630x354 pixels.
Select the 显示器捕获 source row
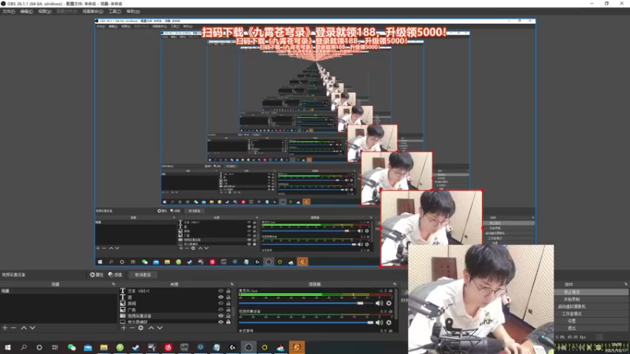tap(175, 322)
